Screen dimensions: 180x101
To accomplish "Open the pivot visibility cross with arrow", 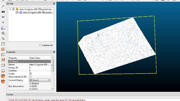I will [x=3, y=33].
